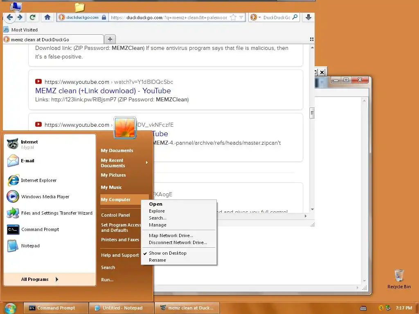
Task: Click the browser Back arrow button
Action: pyautogui.click(x=10, y=17)
